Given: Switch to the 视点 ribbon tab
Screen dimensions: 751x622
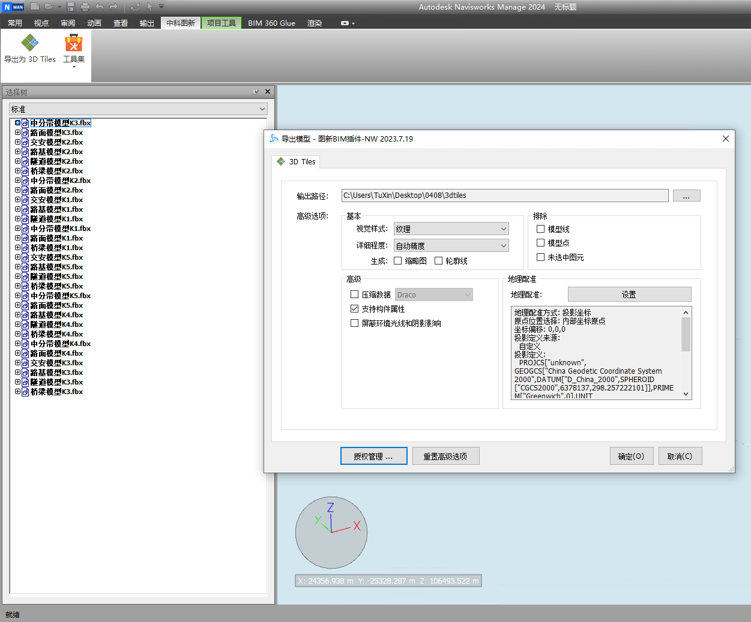Looking at the screenshot, I should click(41, 23).
